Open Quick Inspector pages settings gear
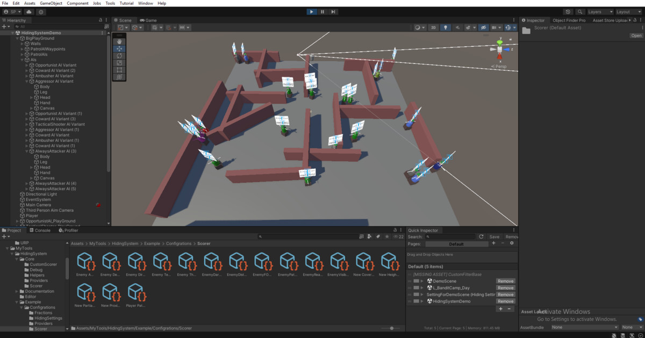The width and height of the screenshot is (645, 338). pyautogui.click(x=512, y=243)
